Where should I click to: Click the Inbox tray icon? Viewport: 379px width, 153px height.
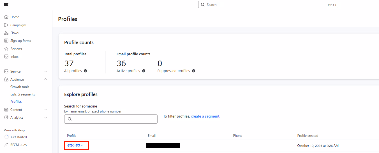tap(6, 57)
